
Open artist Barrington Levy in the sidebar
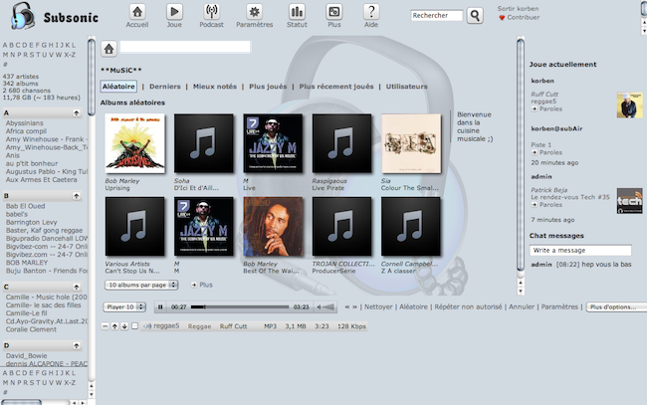coord(30,222)
